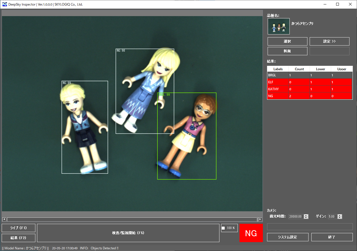Image resolution: width=357 pixels, height=251 pixels.
Task: Click the DeepSky Inspector app icon in title bar
Action: point(4,4)
